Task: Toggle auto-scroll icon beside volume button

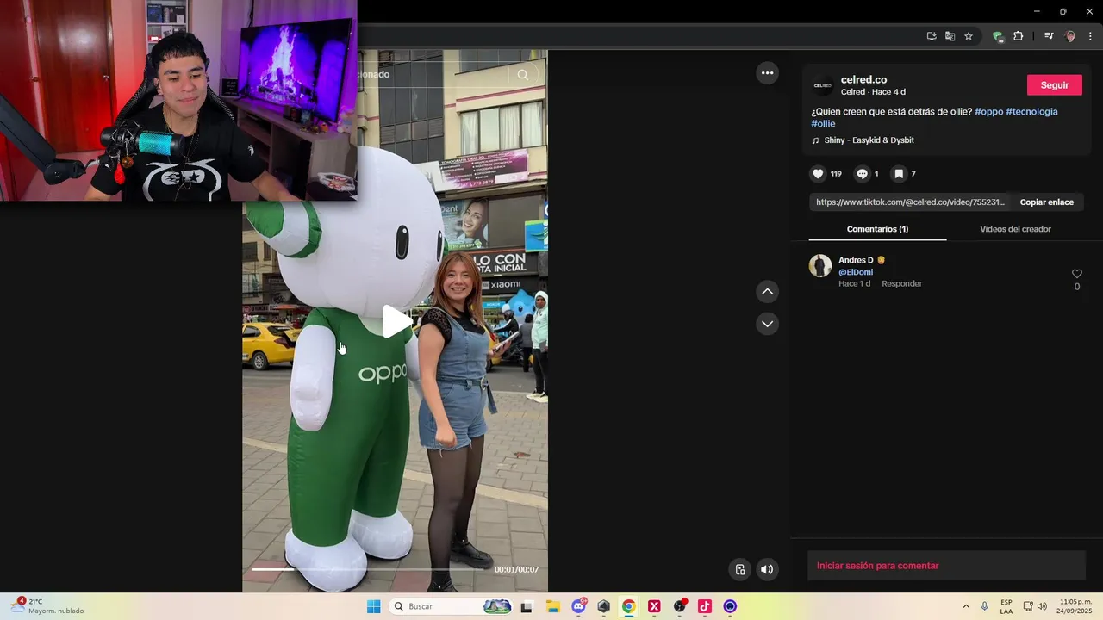Action: pyautogui.click(x=739, y=569)
